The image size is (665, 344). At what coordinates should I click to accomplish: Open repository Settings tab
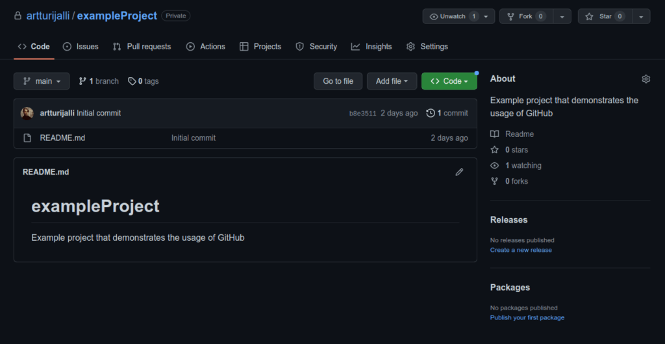click(427, 47)
